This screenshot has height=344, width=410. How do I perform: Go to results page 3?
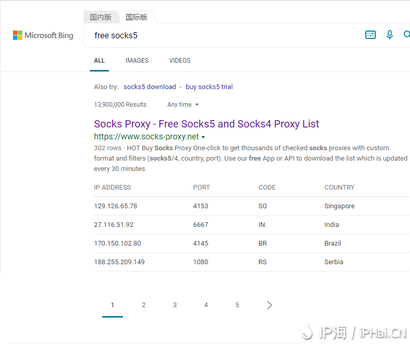click(175, 305)
